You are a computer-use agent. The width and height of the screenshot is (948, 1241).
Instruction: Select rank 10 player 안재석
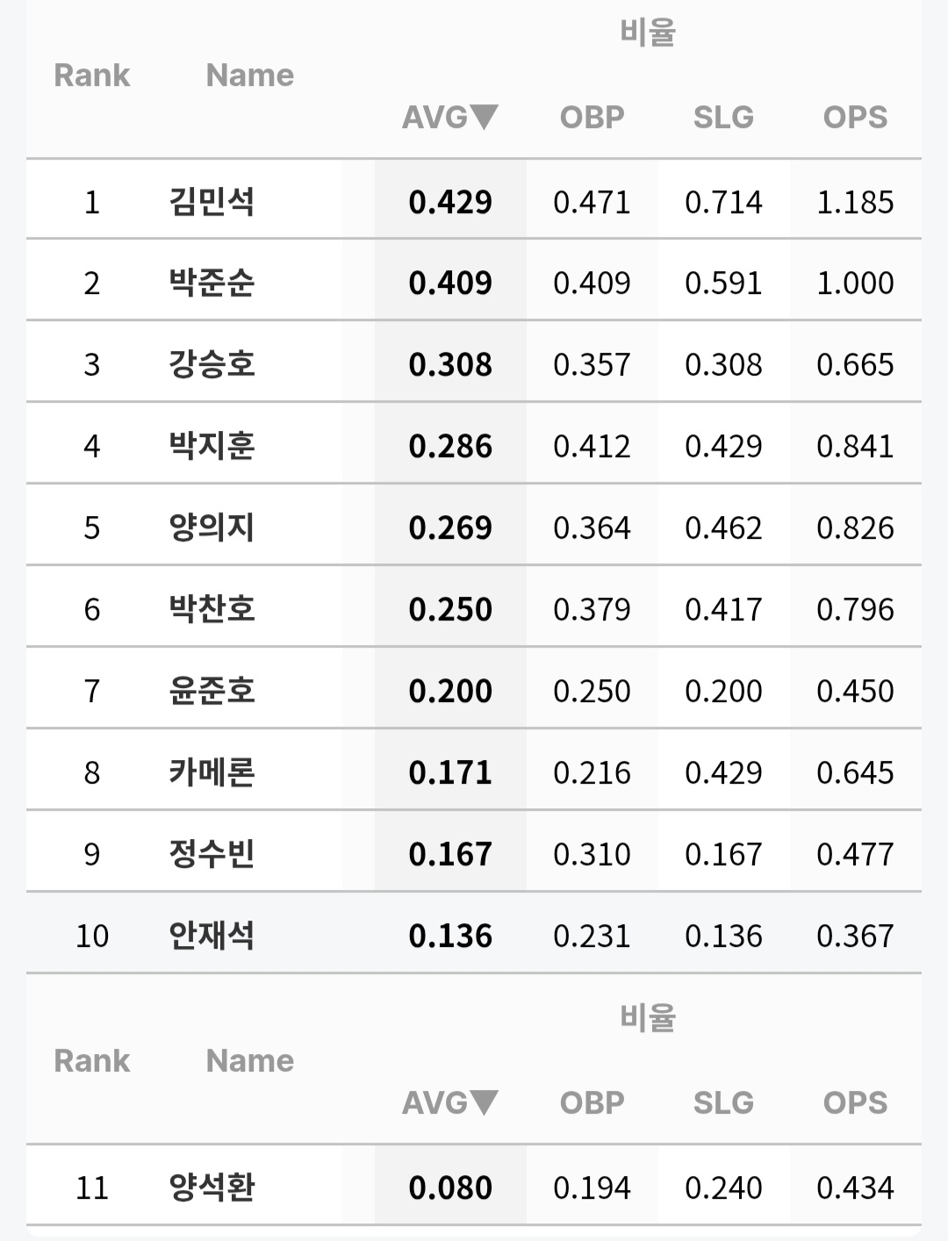coord(212,936)
